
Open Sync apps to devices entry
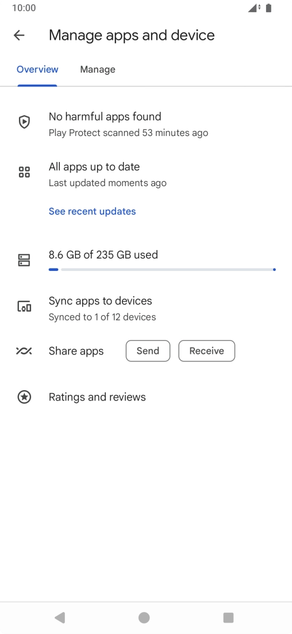coord(146,308)
